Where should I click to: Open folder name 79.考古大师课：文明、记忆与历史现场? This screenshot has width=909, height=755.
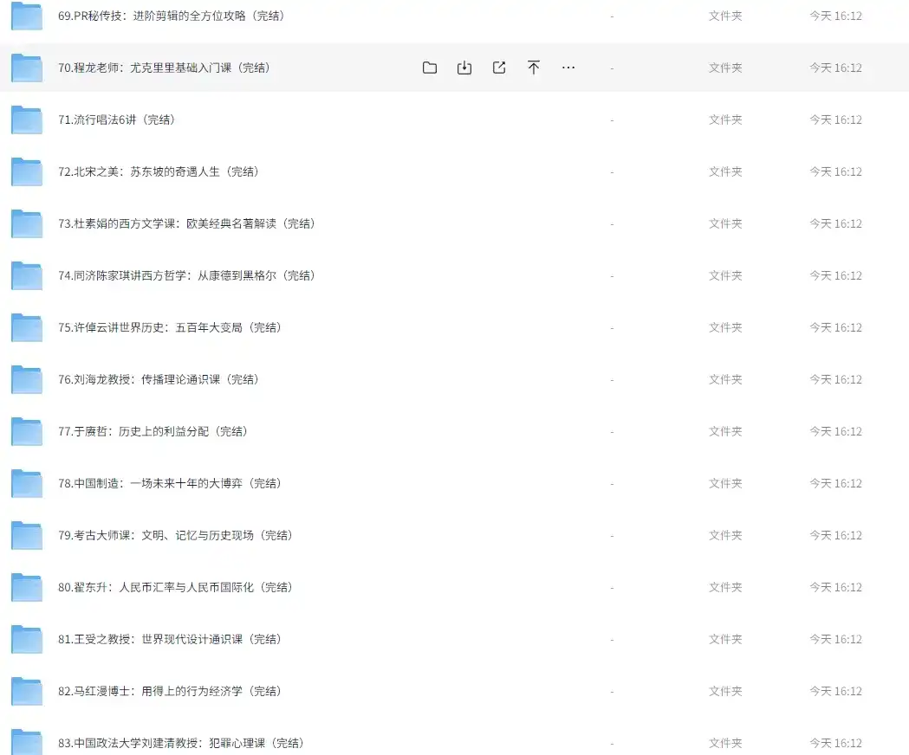[x=176, y=535]
